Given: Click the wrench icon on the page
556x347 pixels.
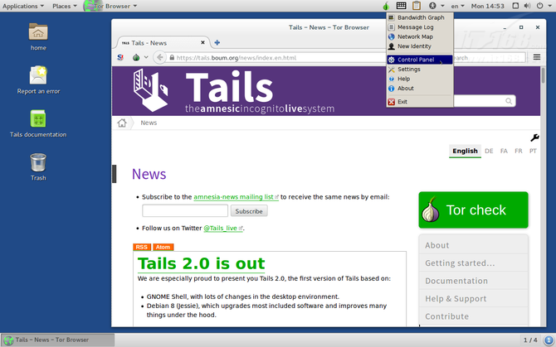Looking at the screenshot, I should tap(534, 137).
